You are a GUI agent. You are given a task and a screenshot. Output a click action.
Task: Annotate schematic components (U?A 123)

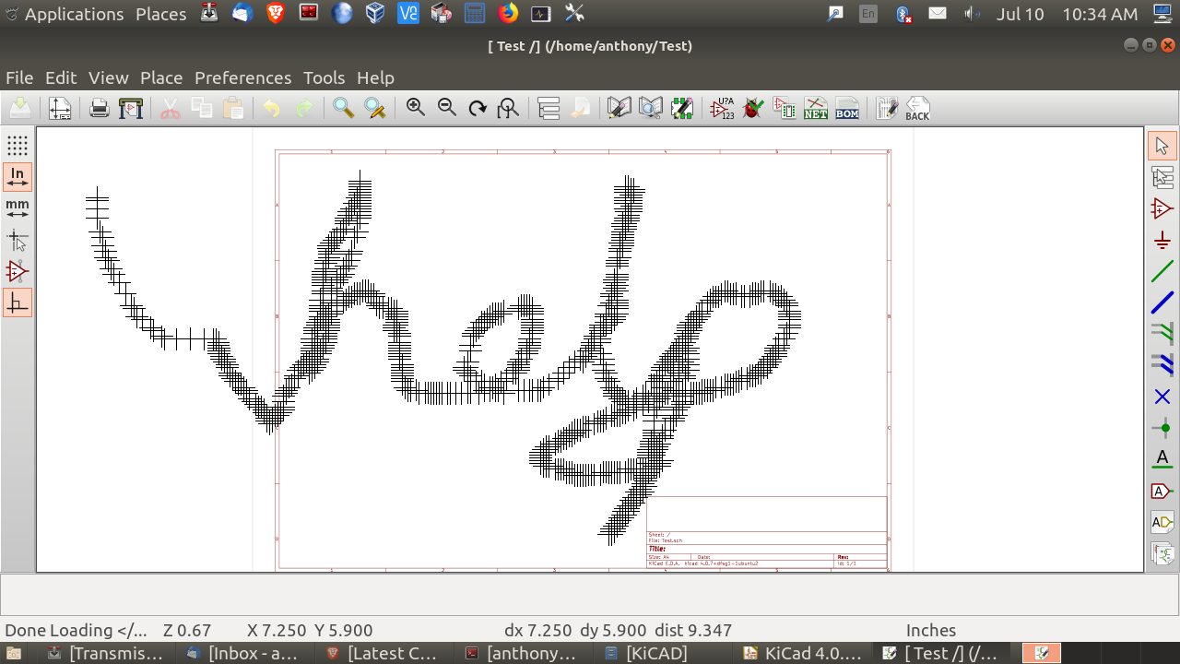723,109
